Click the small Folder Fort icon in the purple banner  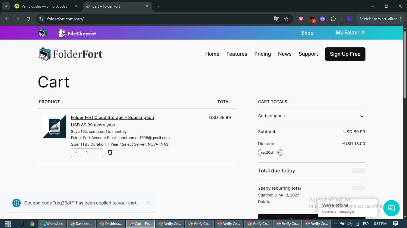tap(43, 33)
